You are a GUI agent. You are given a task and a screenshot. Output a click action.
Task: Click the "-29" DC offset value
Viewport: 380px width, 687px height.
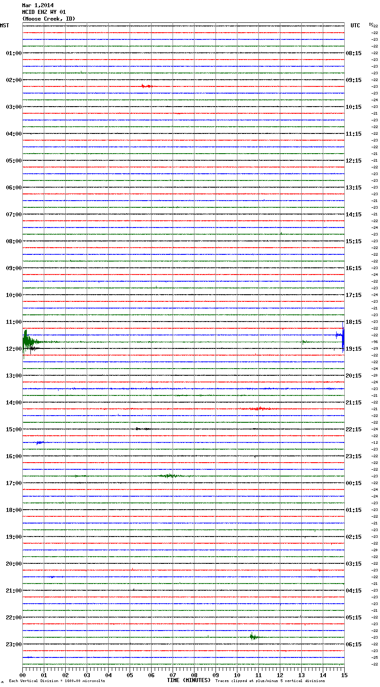[x=375, y=348]
